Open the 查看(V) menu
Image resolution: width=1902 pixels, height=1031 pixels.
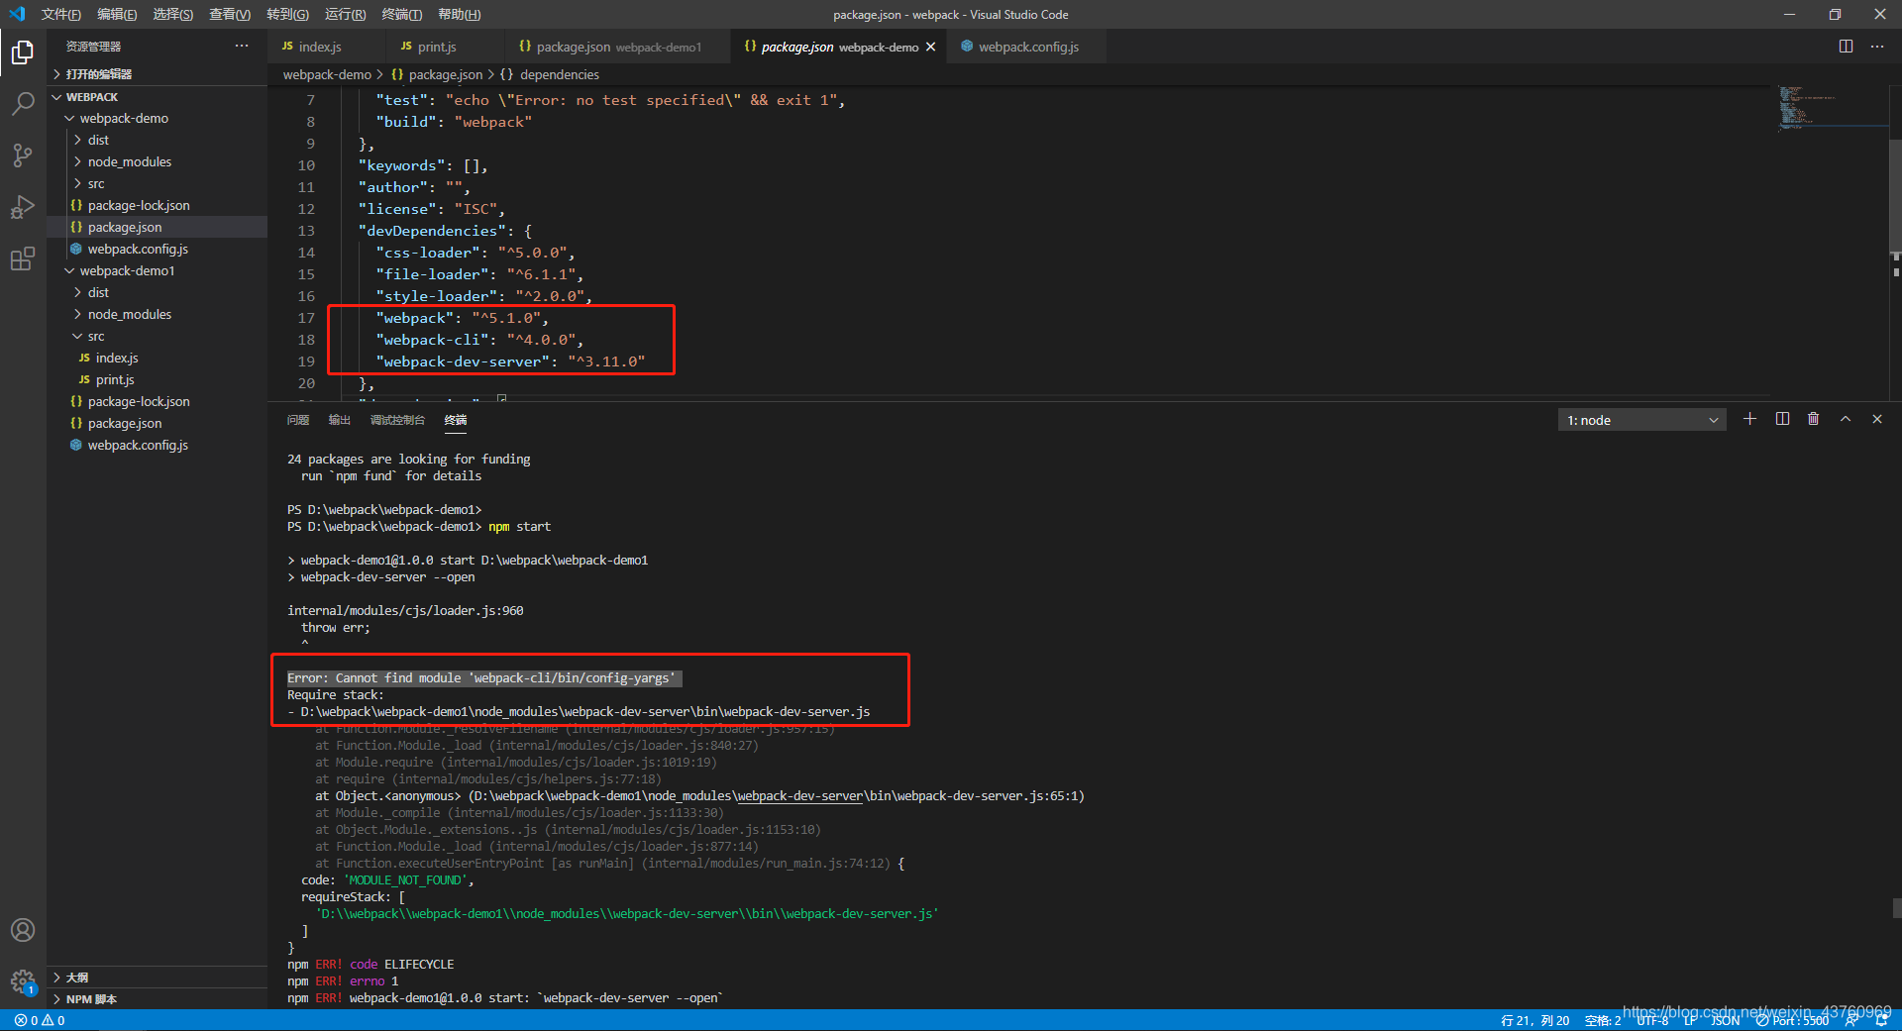coord(230,14)
